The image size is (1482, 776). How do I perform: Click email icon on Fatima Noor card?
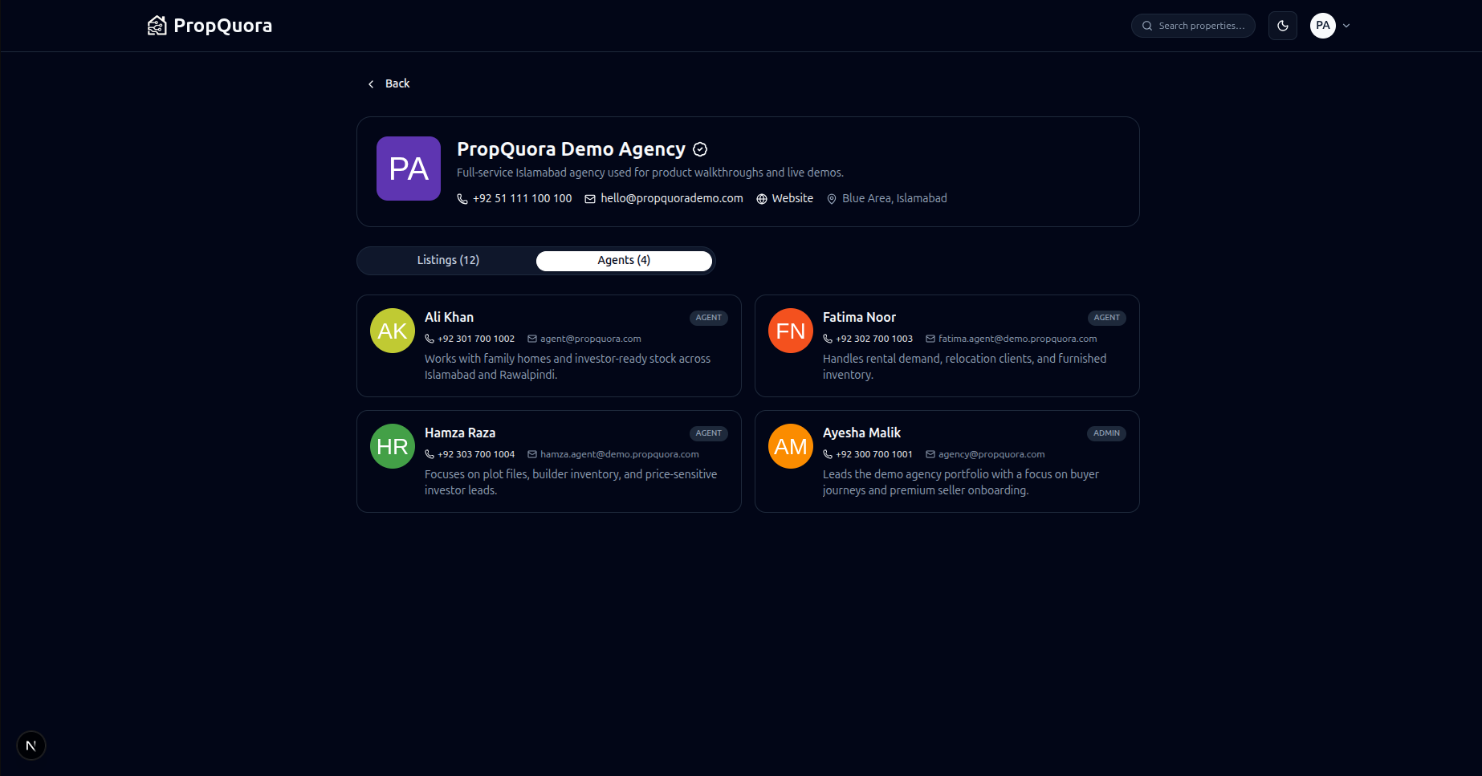(930, 339)
